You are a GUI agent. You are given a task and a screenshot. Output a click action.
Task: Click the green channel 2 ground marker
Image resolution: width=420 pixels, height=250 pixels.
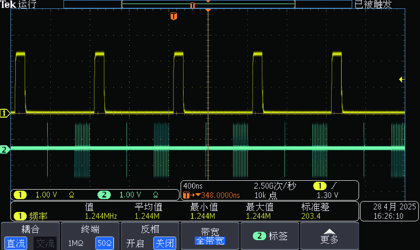4,150
